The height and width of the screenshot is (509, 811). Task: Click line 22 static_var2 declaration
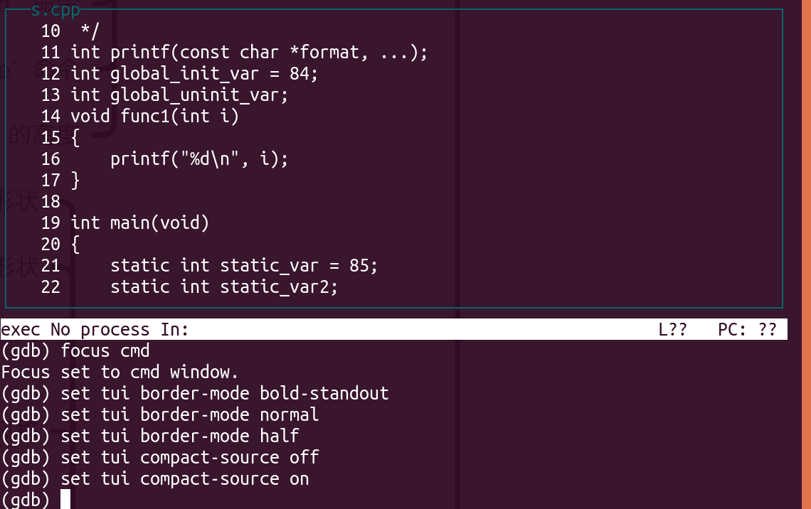point(224,286)
